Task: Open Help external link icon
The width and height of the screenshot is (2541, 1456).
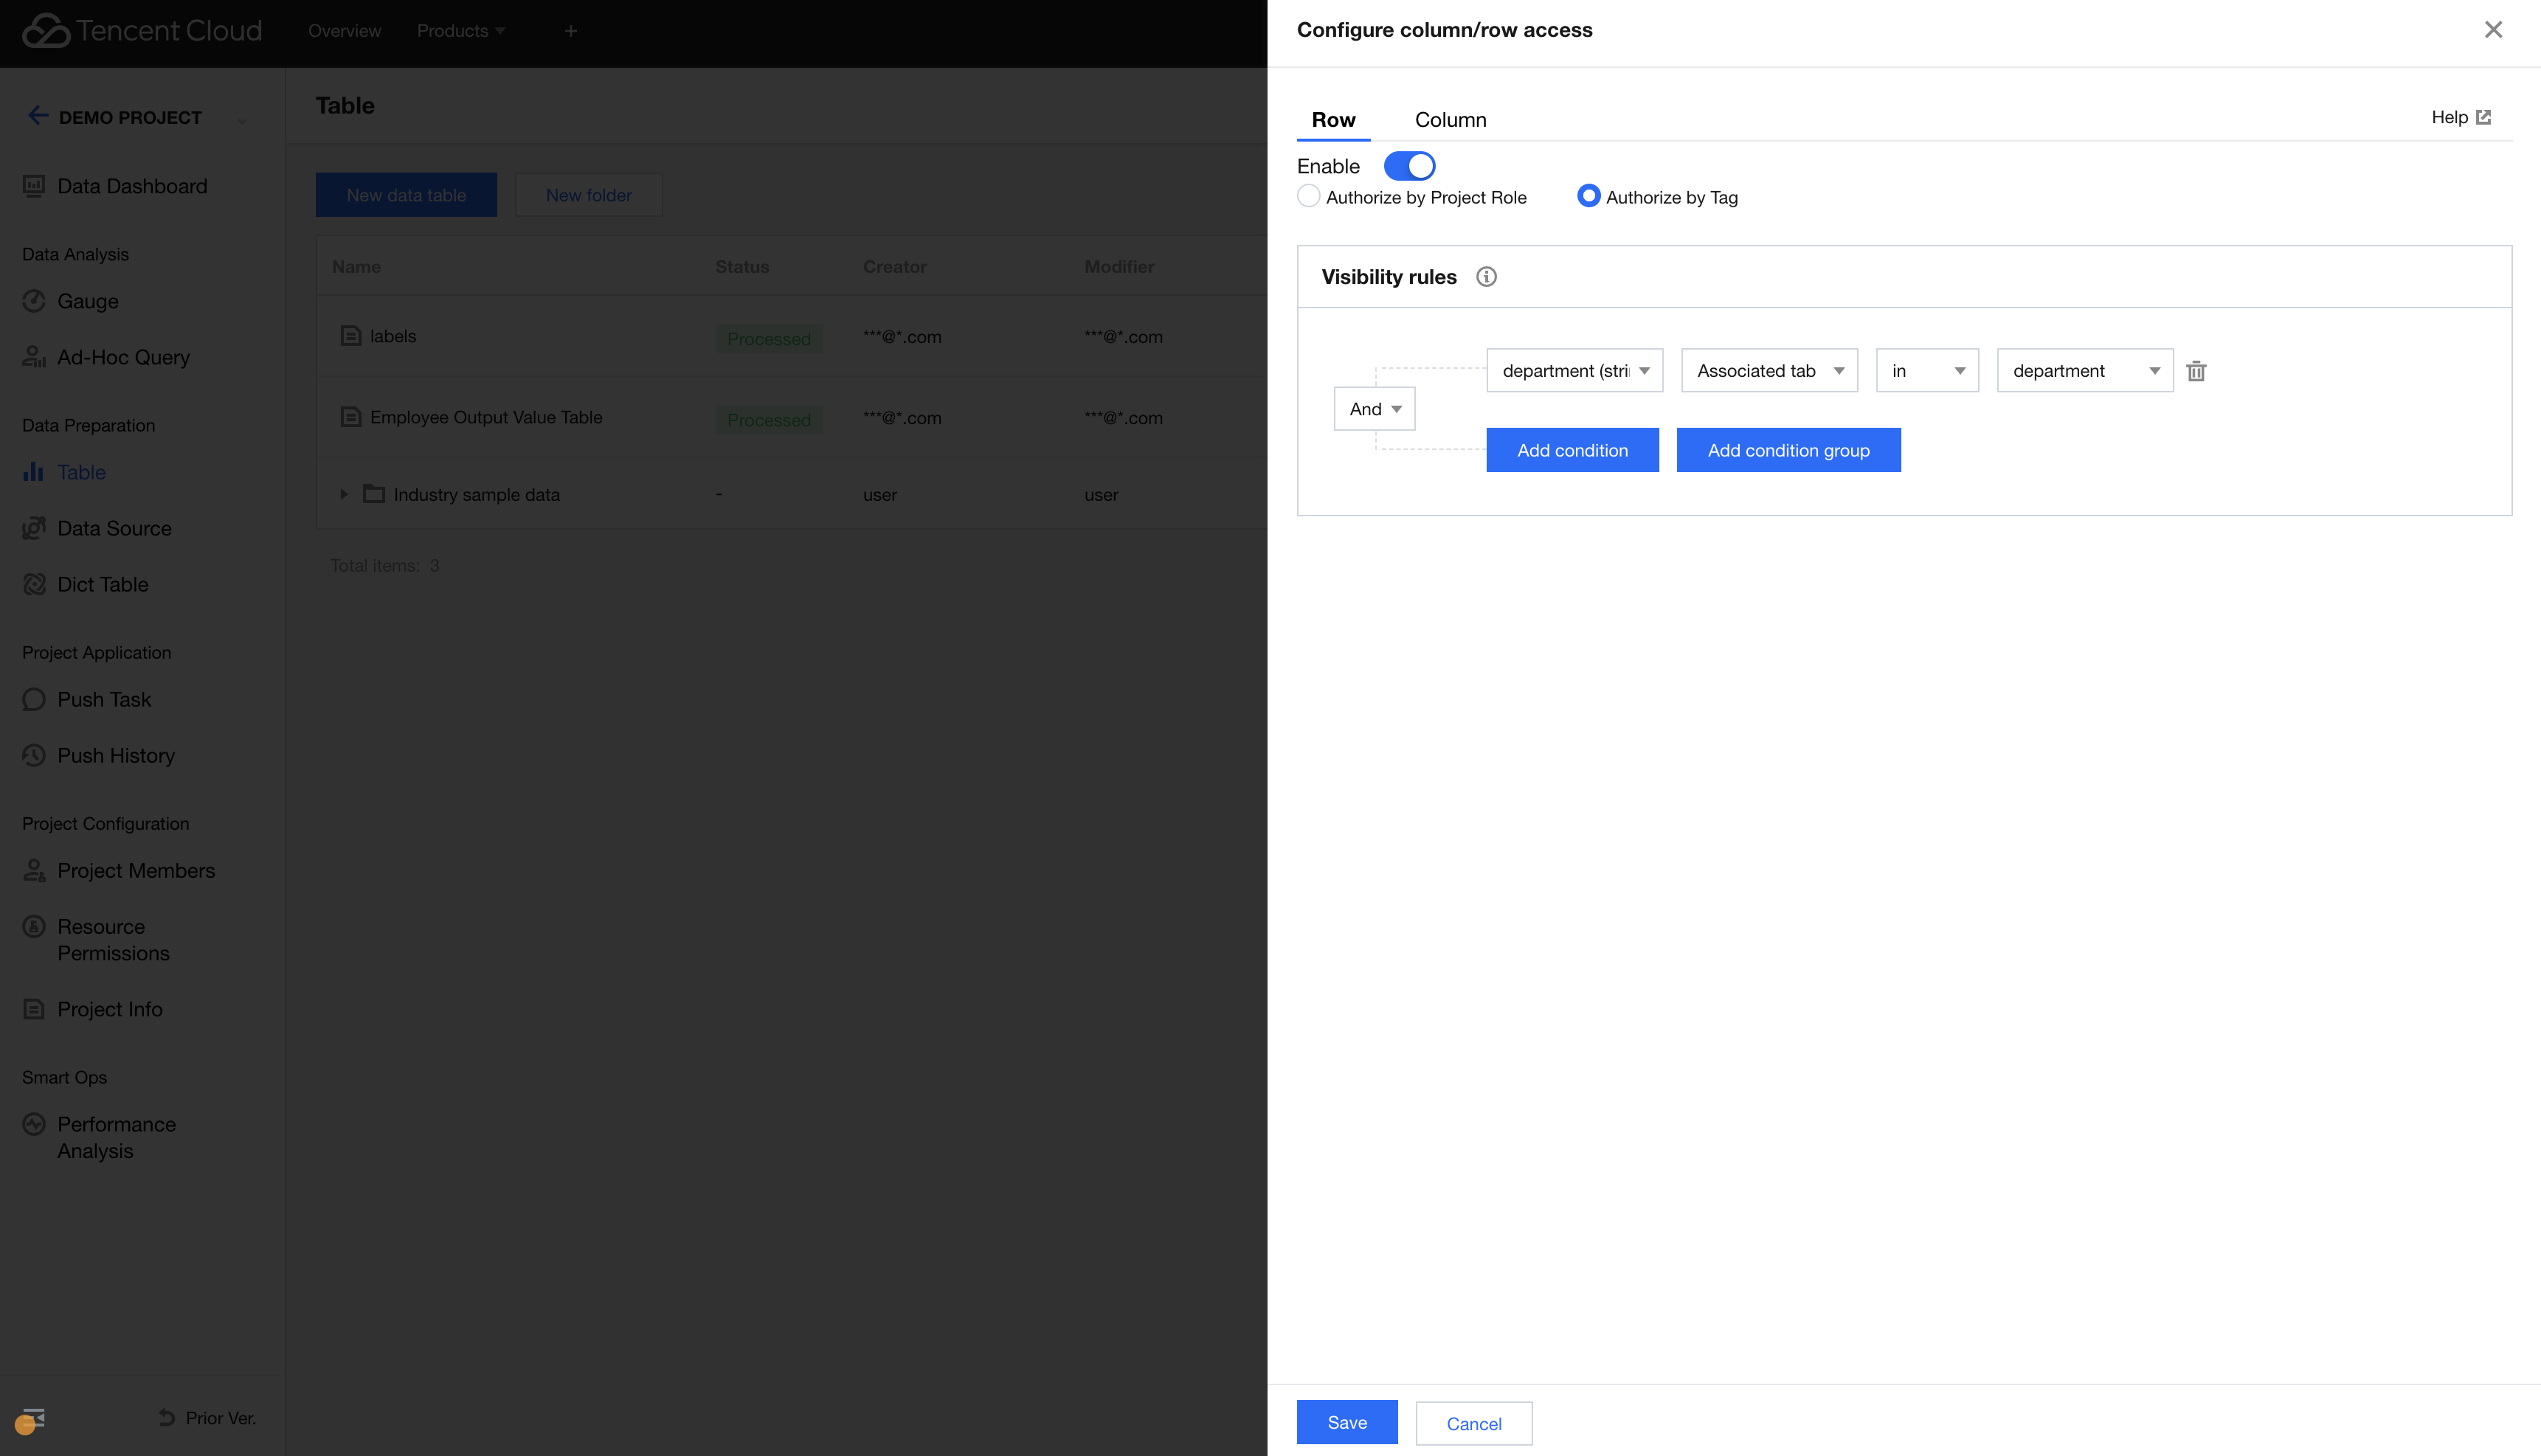Action: (2483, 117)
